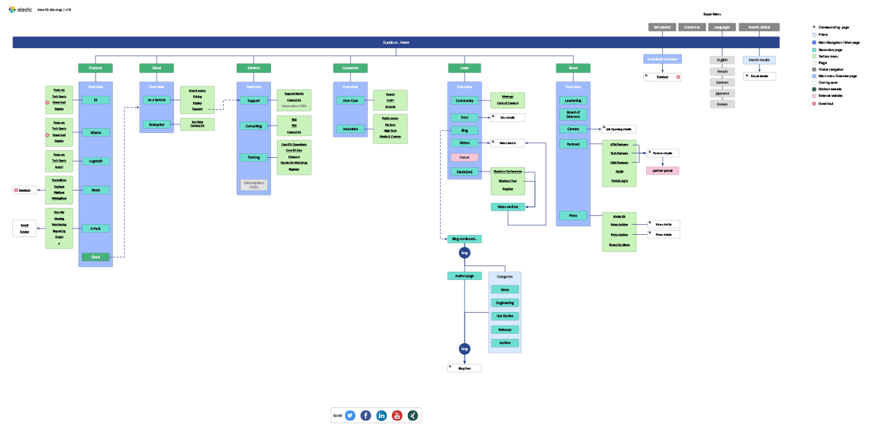
Task: Click the Enterprise node under Cloud
Action: click(x=157, y=124)
